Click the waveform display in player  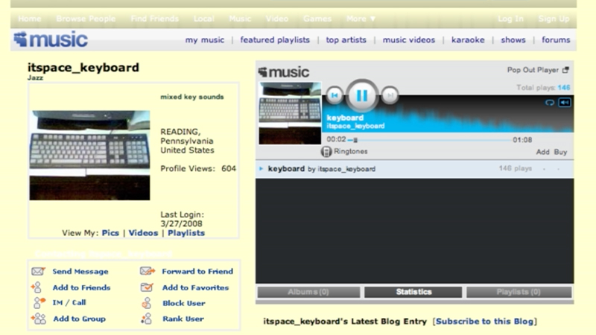[x=448, y=114]
